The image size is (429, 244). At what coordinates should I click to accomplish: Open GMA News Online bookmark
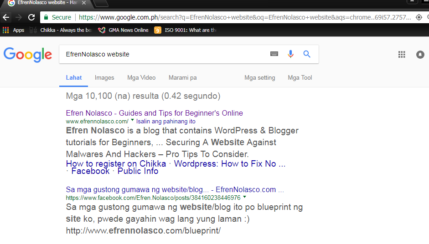123,30
